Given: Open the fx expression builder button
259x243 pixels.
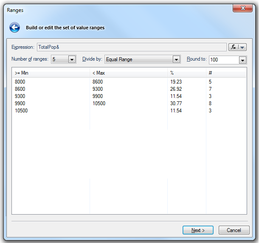Looking at the screenshot, I should point(234,47).
